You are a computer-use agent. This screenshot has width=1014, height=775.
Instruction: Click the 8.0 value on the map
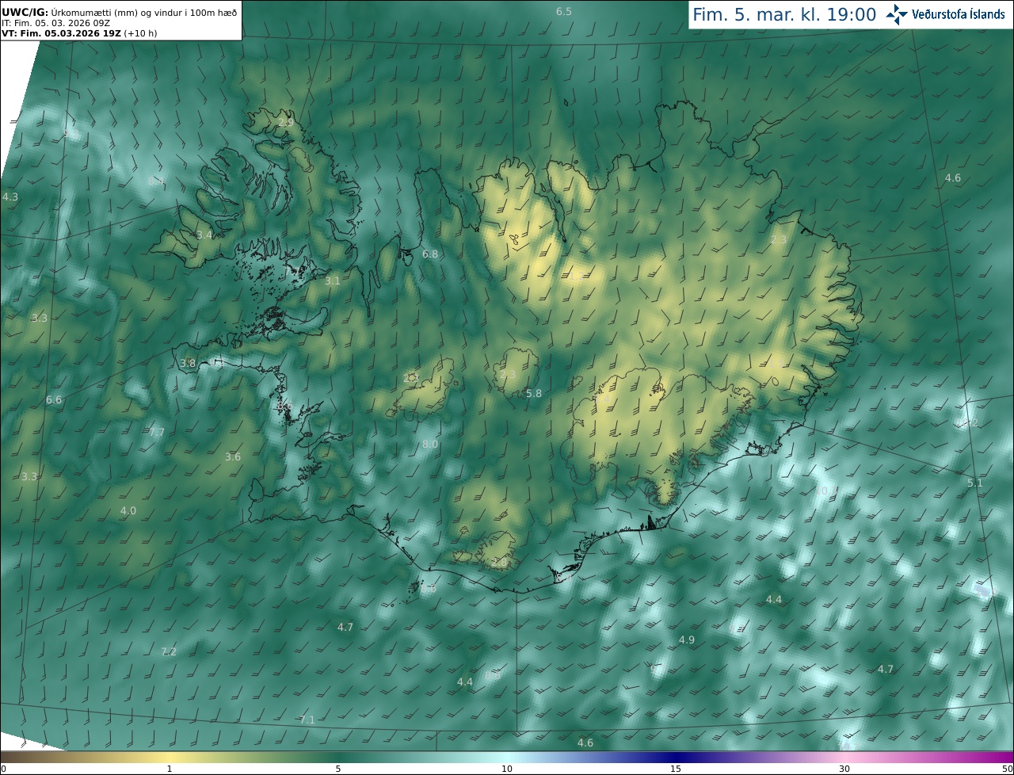(x=430, y=445)
